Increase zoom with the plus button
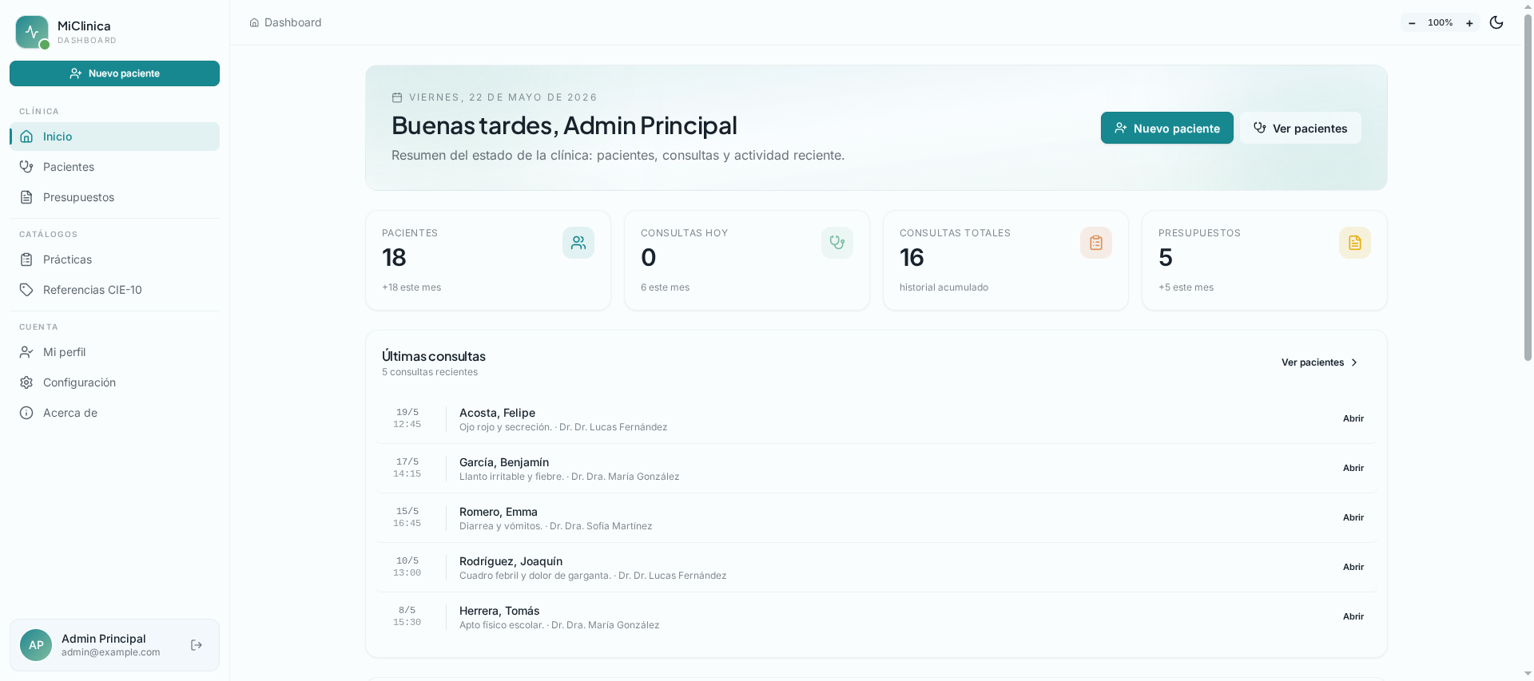The width and height of the screenshot is (1534, 681). (x=1469, y=23)
